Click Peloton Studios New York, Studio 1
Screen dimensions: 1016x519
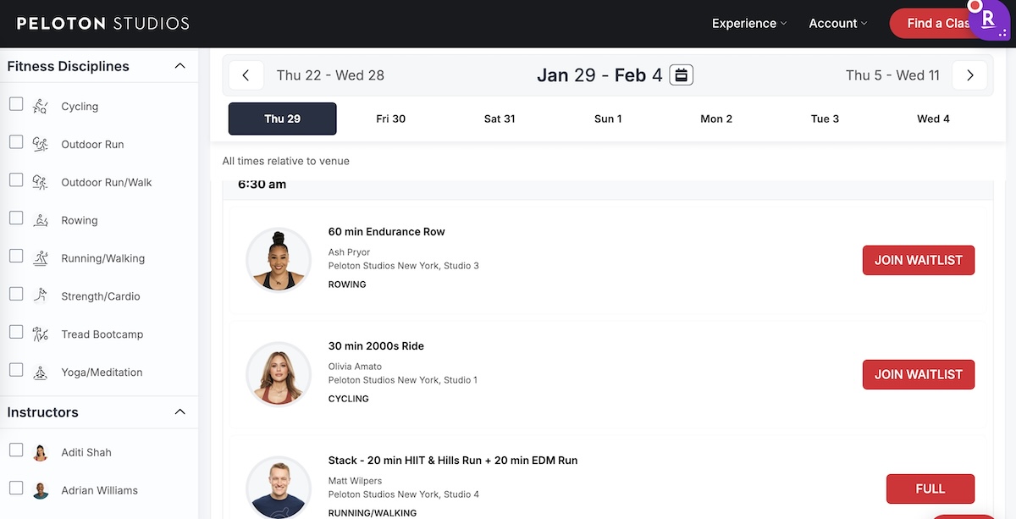tap(403, 380)
